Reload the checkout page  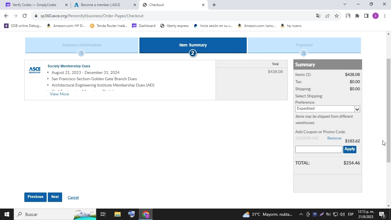point(25,16)
